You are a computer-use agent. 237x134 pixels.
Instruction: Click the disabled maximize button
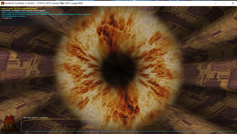click(x=224, y=3)
